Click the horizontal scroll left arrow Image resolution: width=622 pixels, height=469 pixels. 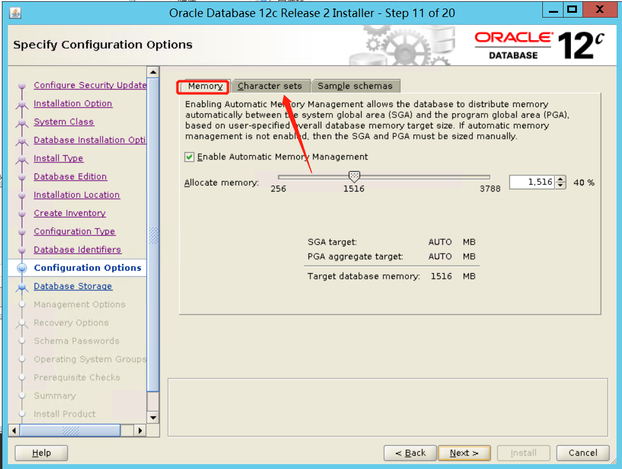[14, 431]
